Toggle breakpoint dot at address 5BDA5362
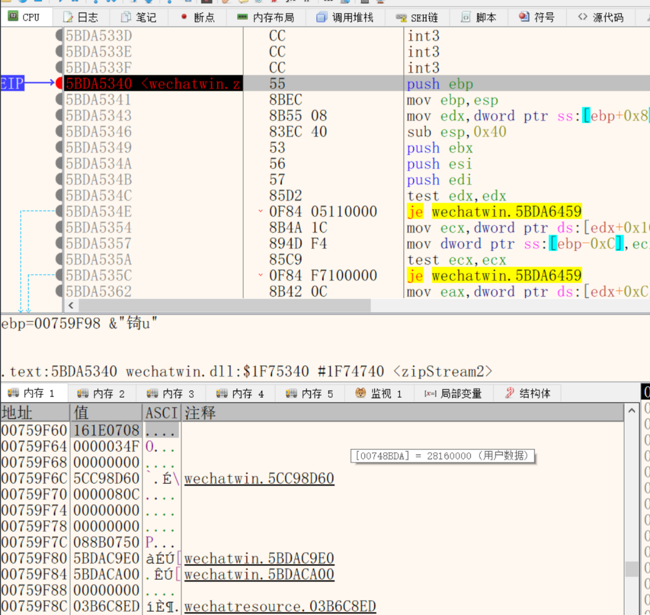 click(x=59, y=292)
